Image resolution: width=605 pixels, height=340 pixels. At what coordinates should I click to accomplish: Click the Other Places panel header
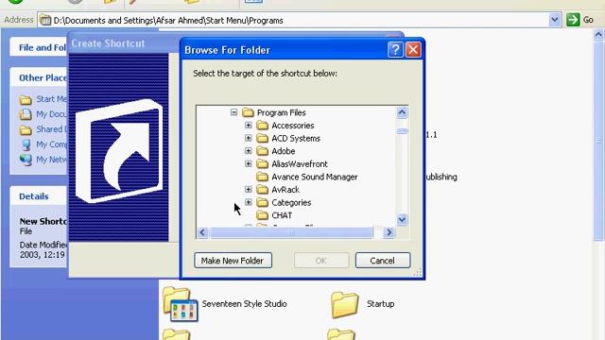[39, 77]
